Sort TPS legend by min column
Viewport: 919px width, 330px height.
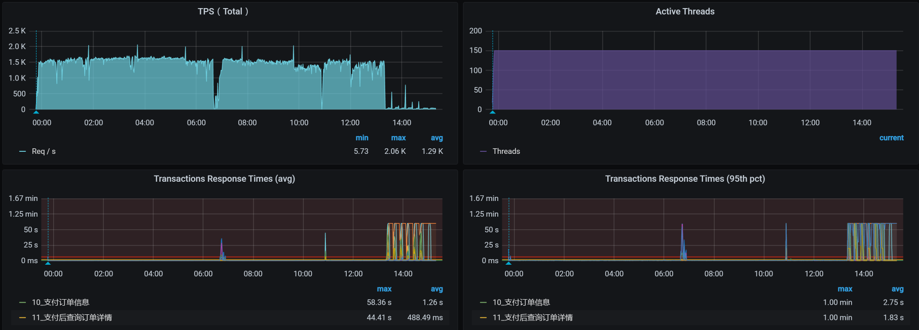[x=362, y=138]
